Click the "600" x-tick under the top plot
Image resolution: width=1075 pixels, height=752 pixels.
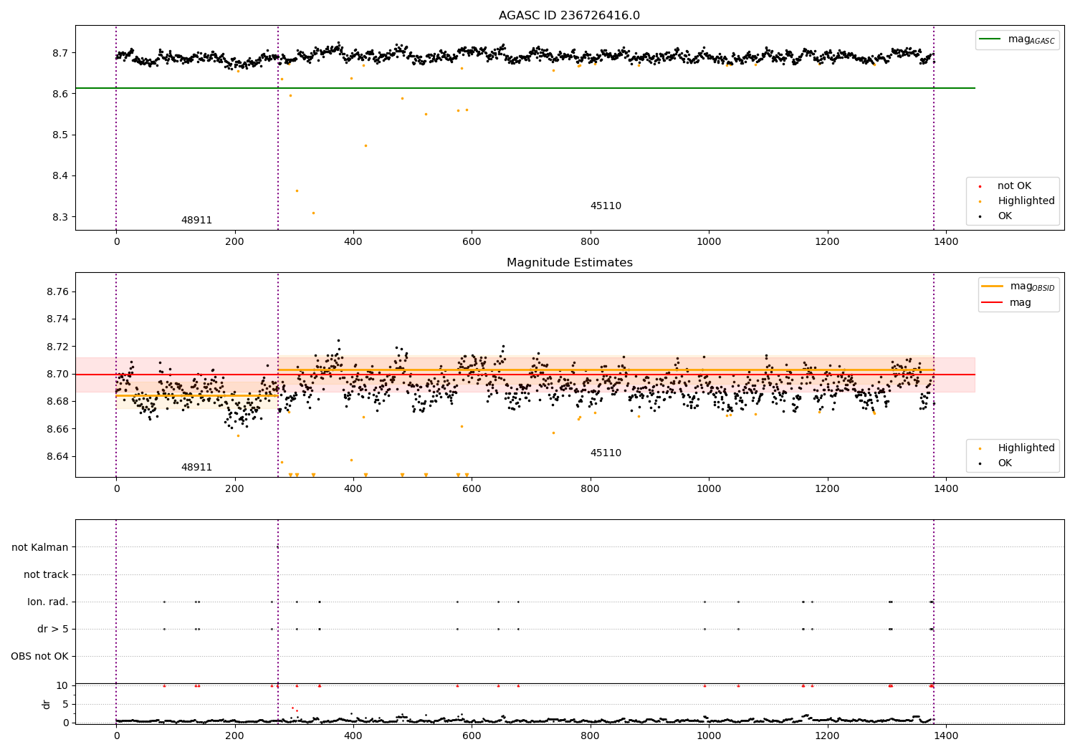pyautogui.click(x=472, y=242)
